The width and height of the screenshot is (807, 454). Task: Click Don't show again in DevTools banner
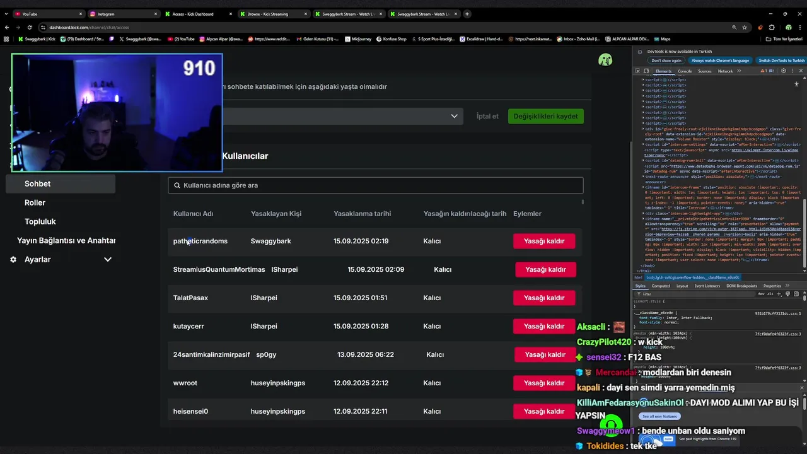(666, 61)
